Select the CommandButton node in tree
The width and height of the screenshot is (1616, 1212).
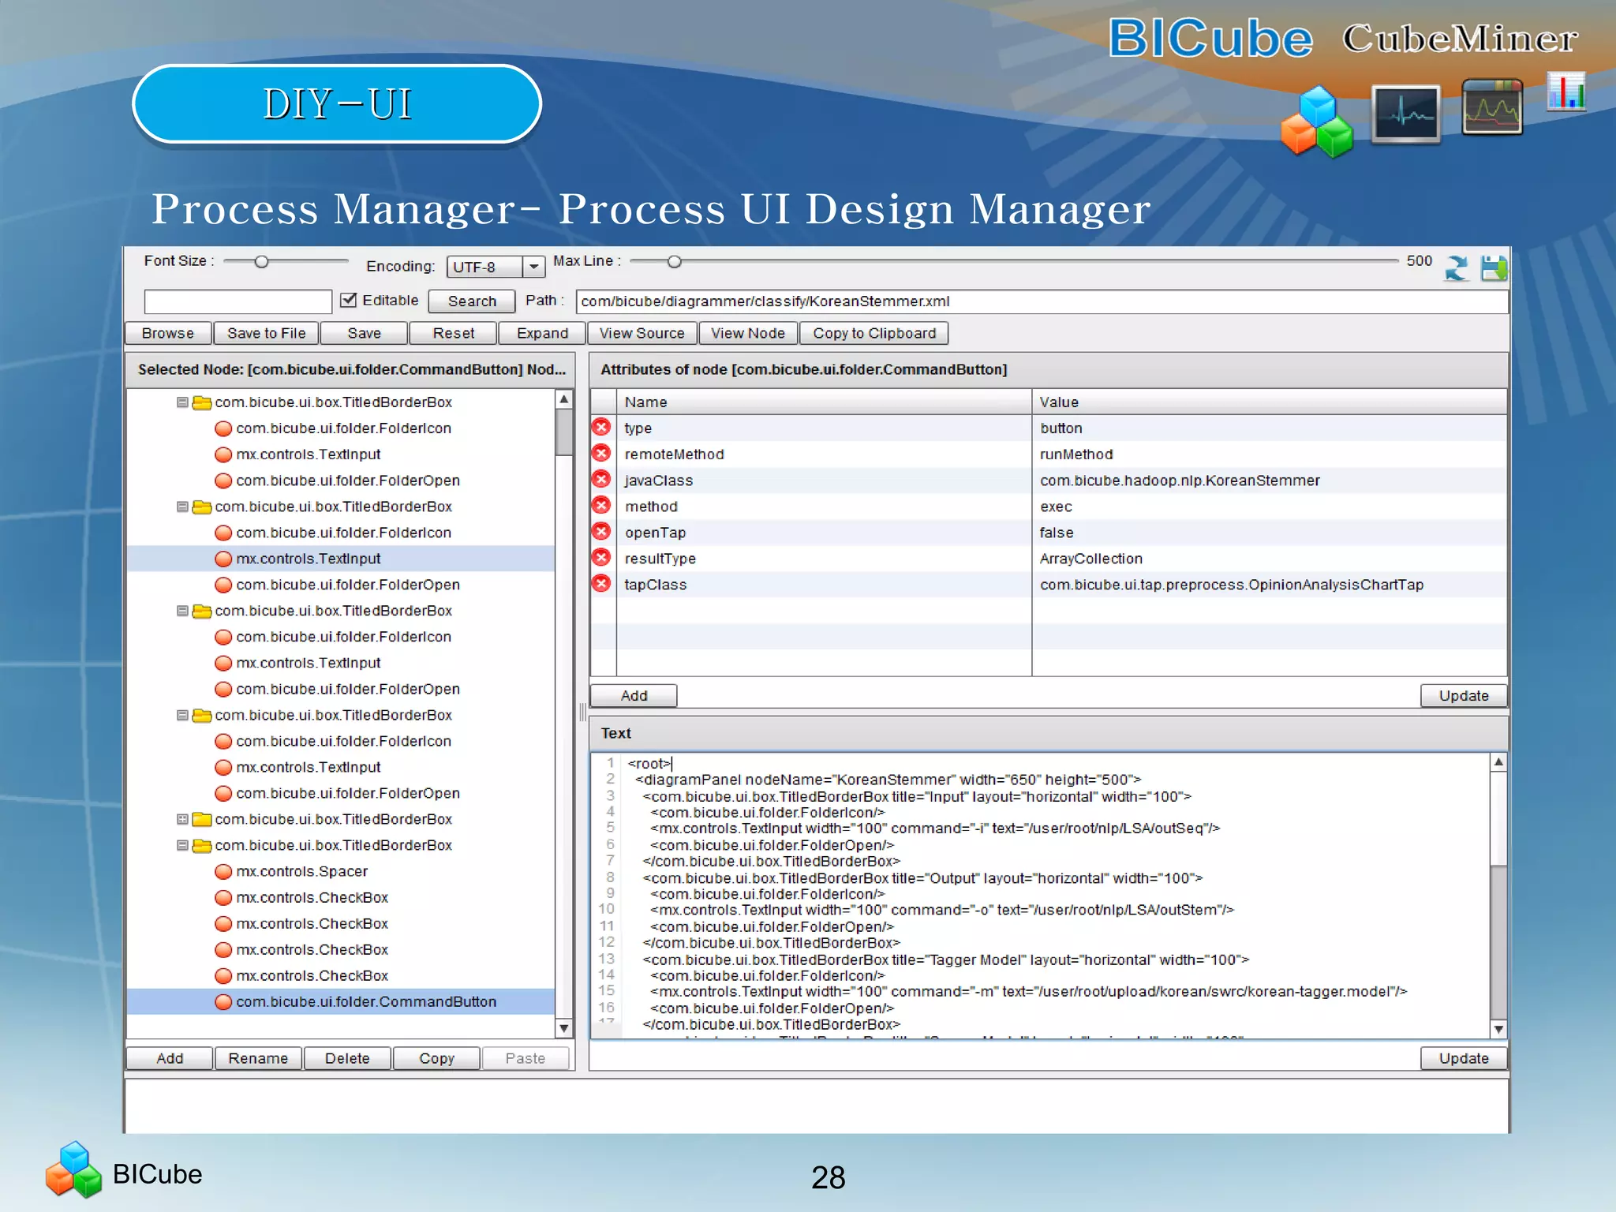pyautogui.click(x=341, y=1001)
